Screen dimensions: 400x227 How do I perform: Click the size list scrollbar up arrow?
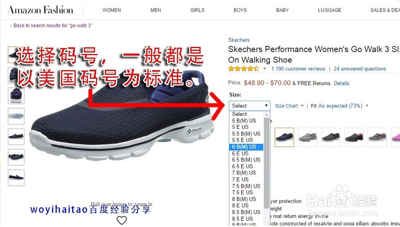pyautogui.click(x=266, y=115)
